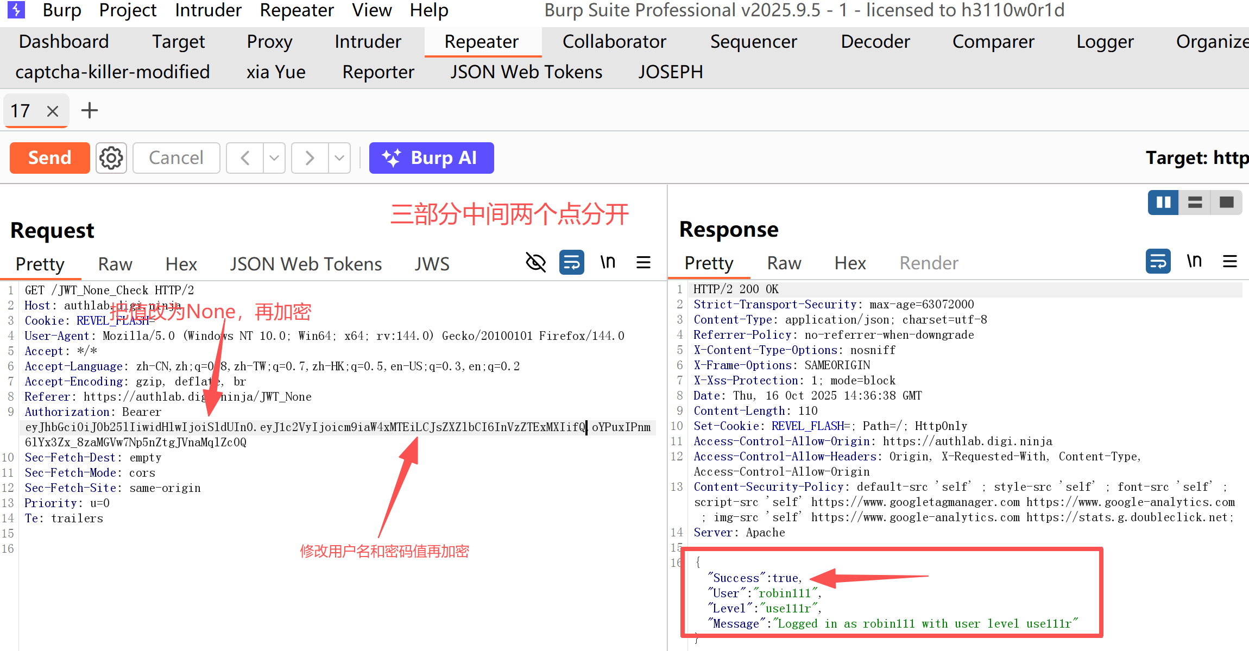Toggle line wrap icon in Request panel
The image size is (1249, 651).
pyautogui.click(x=572, y=263)
